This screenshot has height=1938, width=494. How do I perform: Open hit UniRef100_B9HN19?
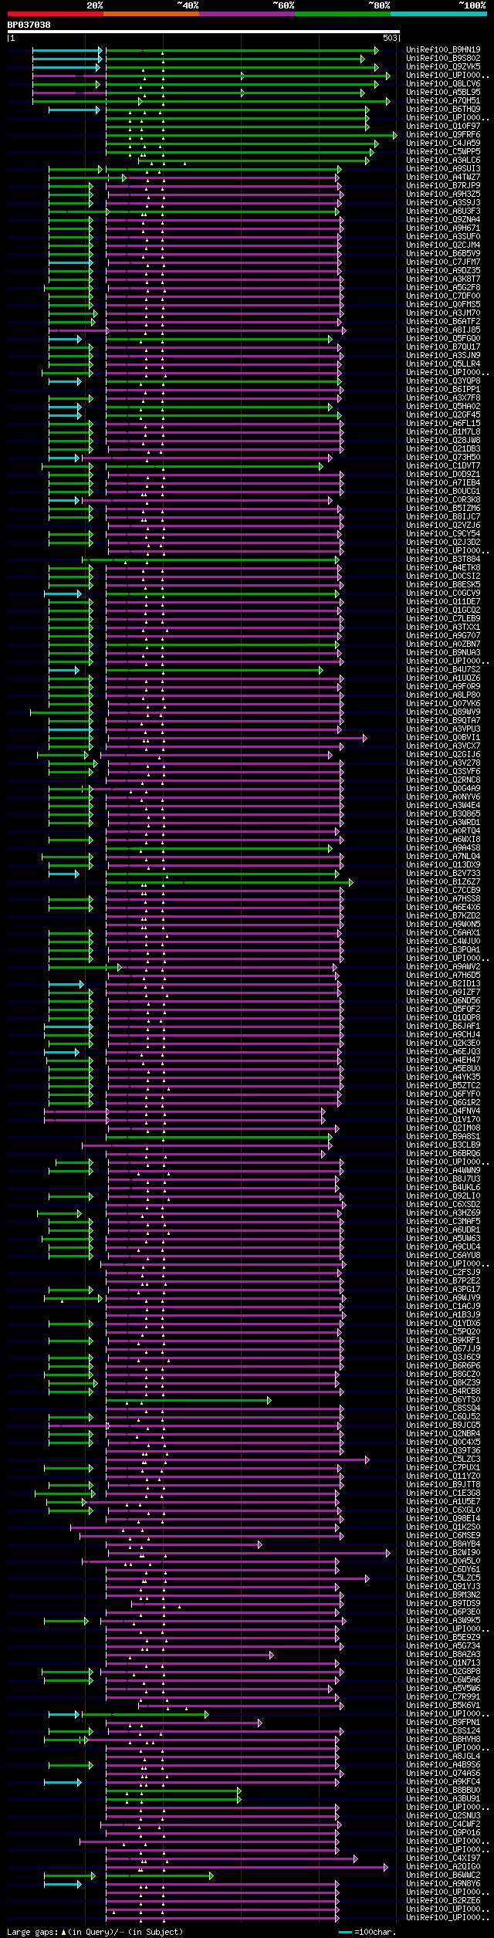443,49
